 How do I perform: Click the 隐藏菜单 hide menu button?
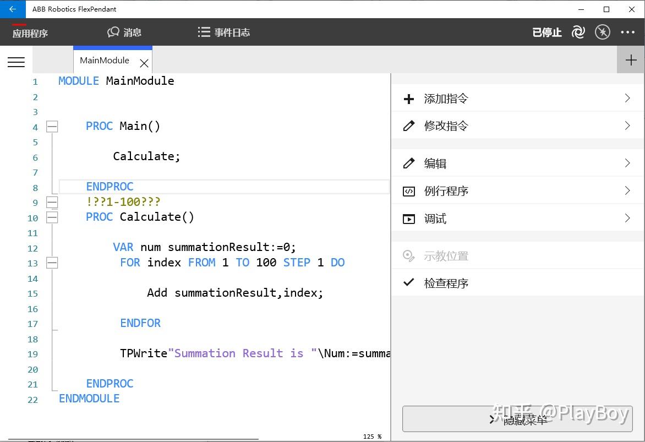click(x=517, y=419)
